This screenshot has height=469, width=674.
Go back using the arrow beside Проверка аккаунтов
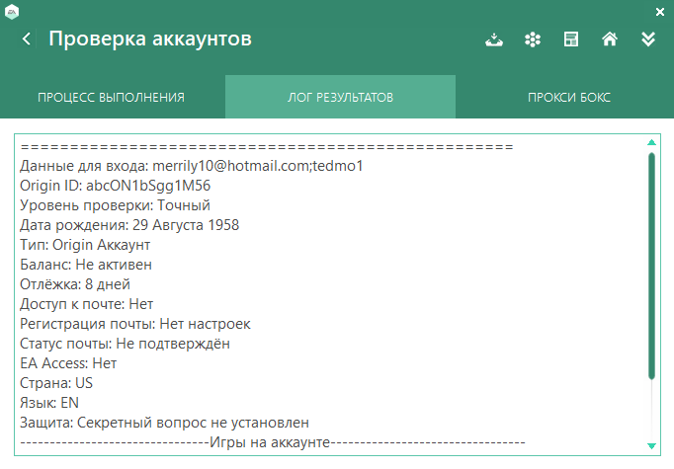pyautogui.click(x=27, y=39)
